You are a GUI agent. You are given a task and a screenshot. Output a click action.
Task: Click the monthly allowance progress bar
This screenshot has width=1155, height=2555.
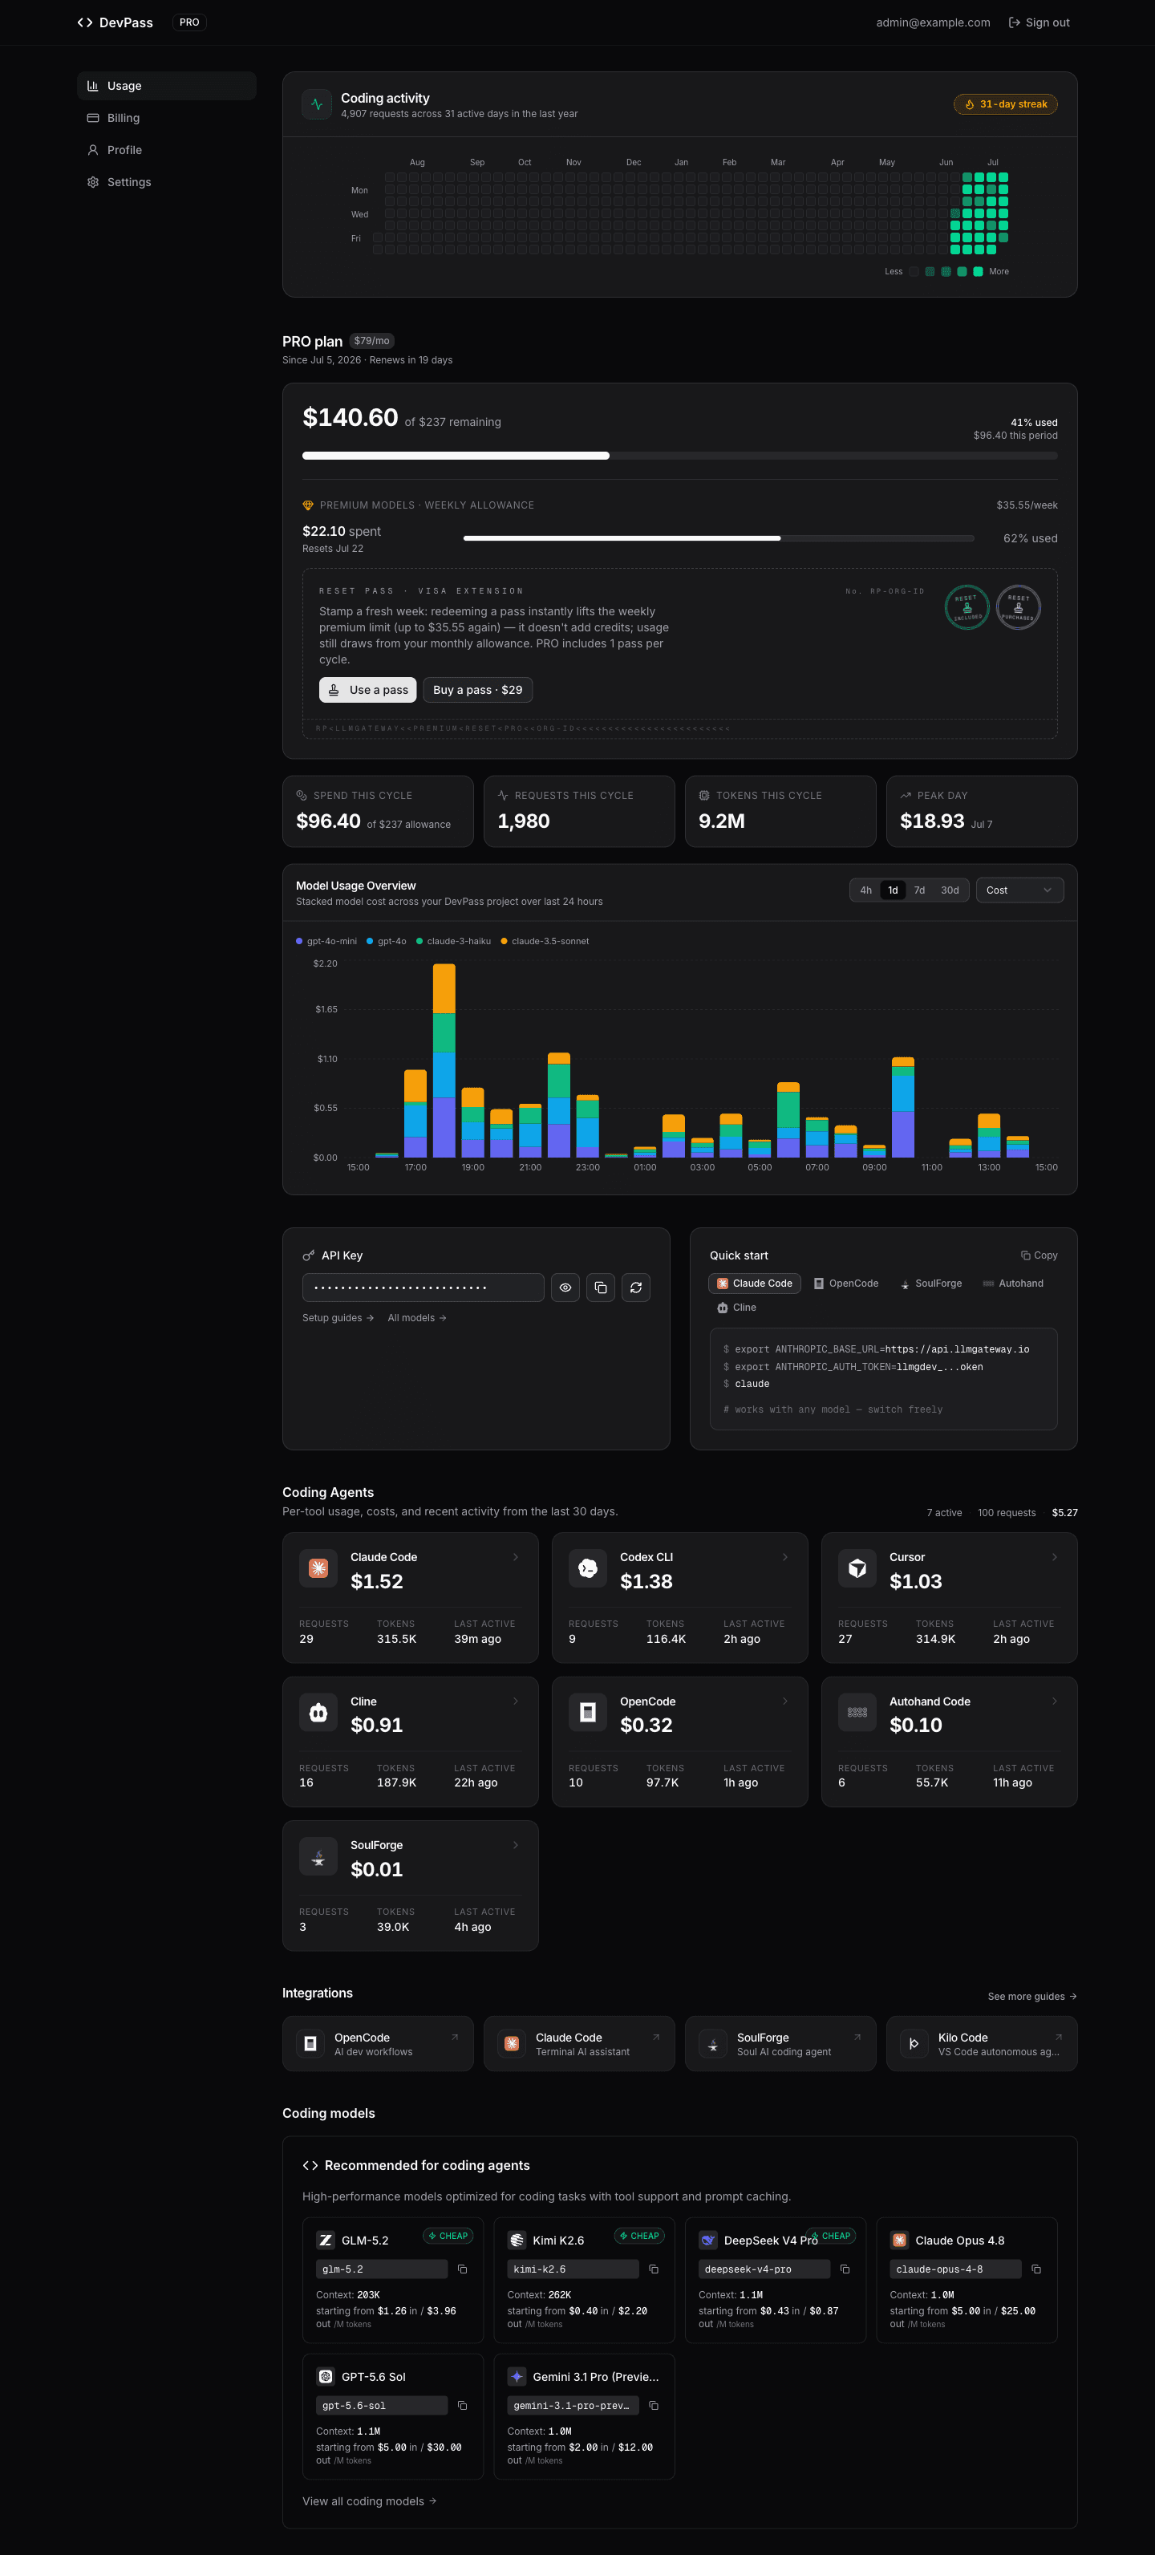pos(680,456)
